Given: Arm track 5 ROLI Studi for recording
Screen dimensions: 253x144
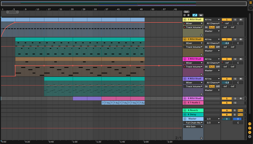Looking at the screenshot, I should point(241,99).
